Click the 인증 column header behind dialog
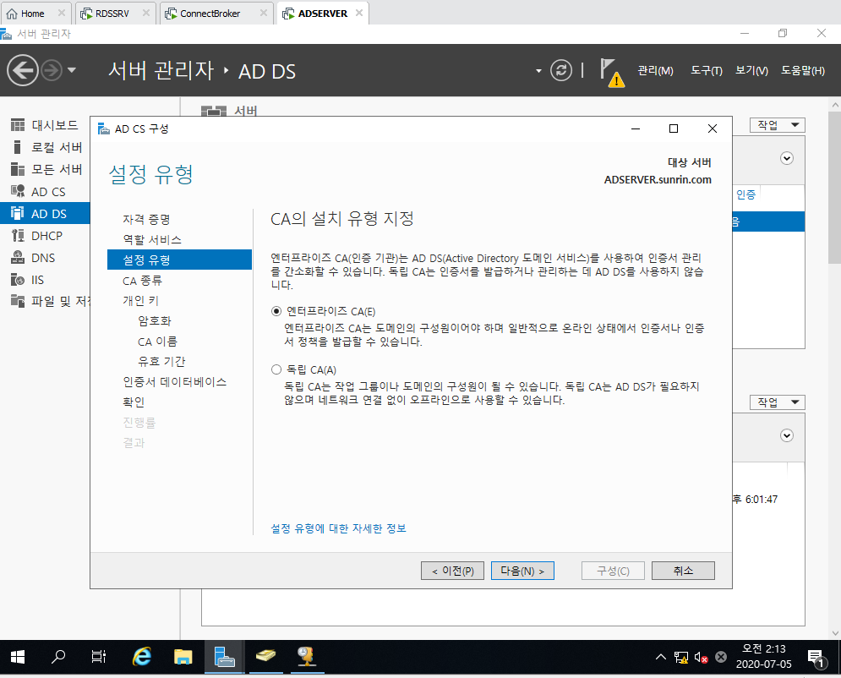This screenshot has width=841, height=678. click(x=745, y=194)
